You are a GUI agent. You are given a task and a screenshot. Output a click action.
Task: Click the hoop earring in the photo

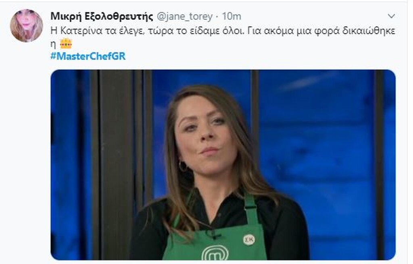coord(183,166)
